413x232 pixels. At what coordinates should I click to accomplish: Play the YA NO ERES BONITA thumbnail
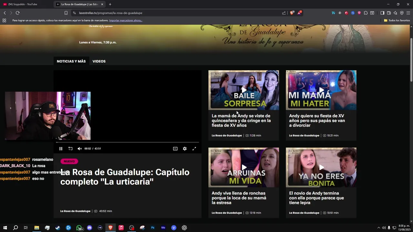(321, 168)
